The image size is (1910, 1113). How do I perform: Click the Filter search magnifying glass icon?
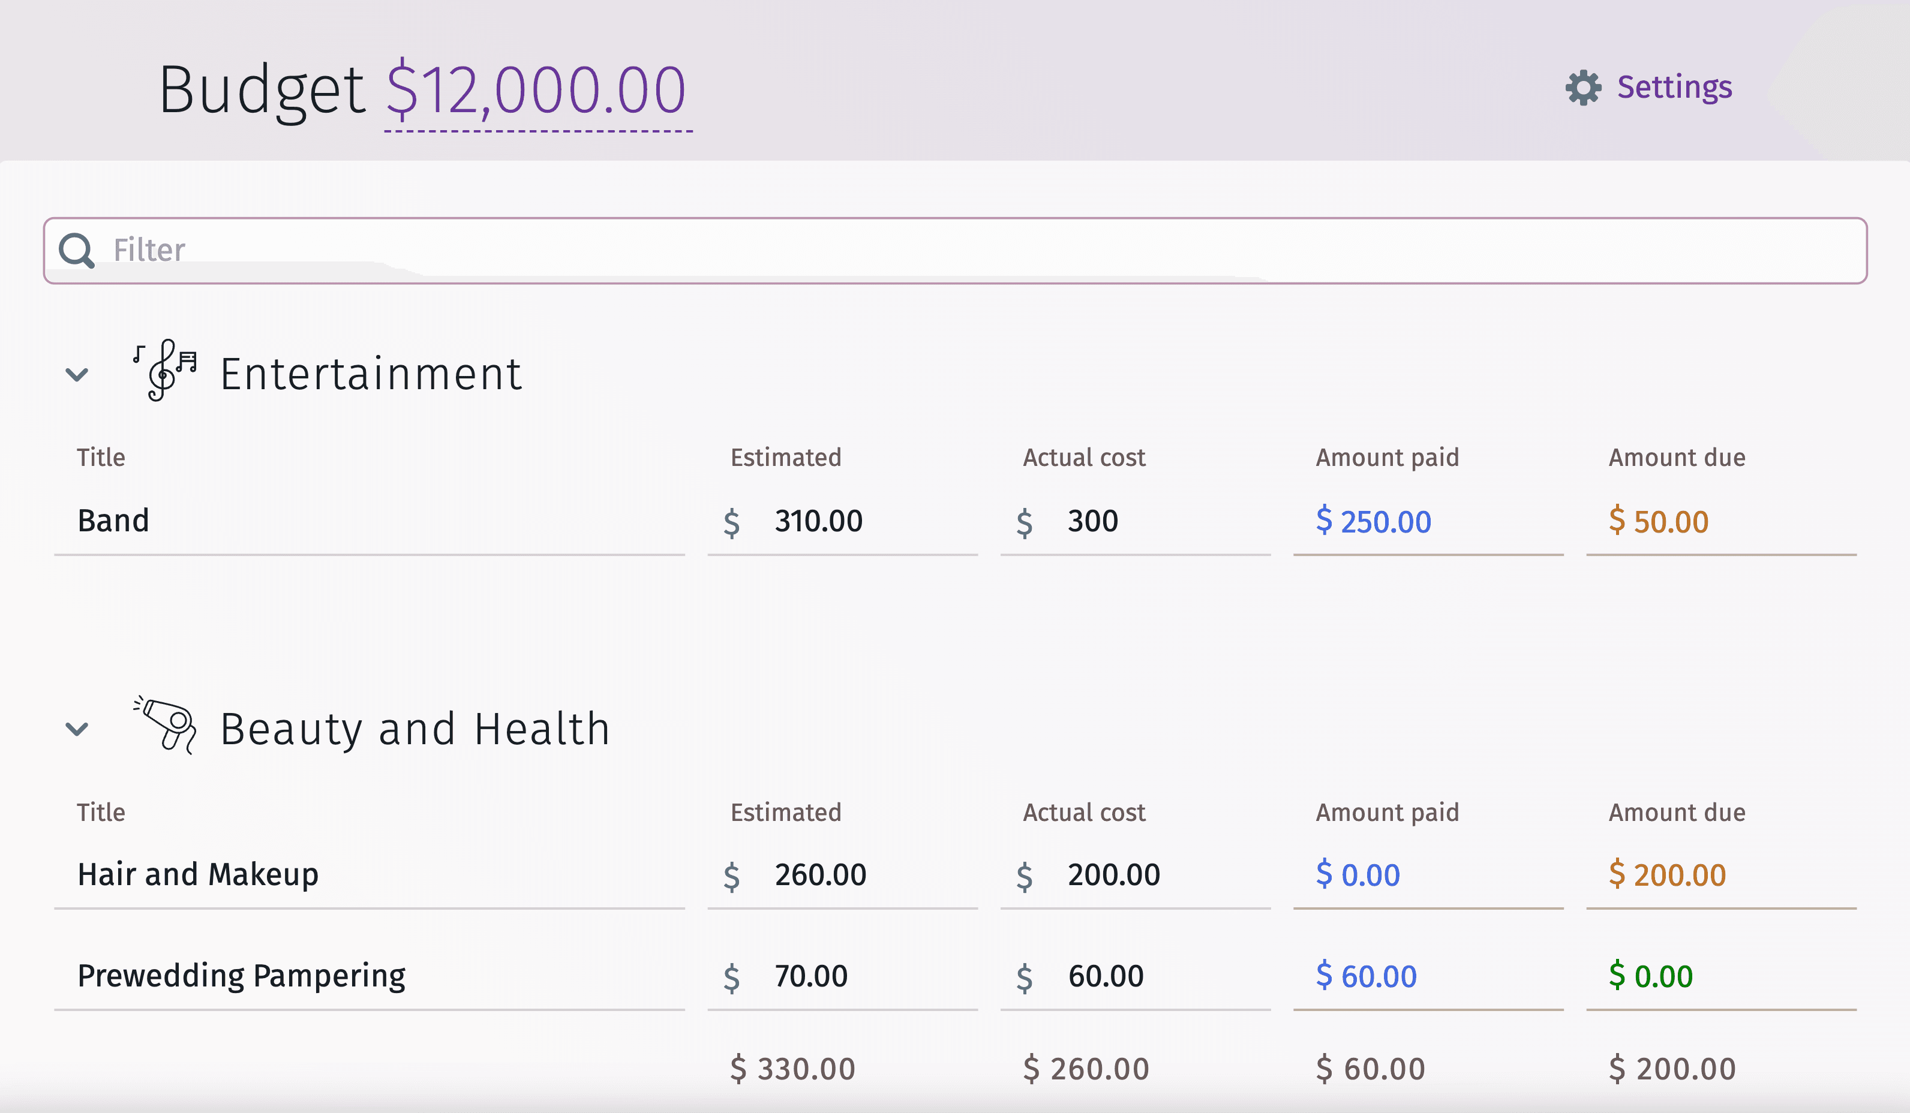76,251
